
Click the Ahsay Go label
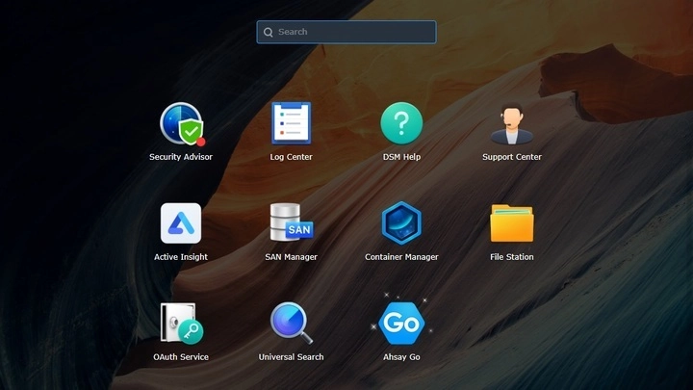401,357
